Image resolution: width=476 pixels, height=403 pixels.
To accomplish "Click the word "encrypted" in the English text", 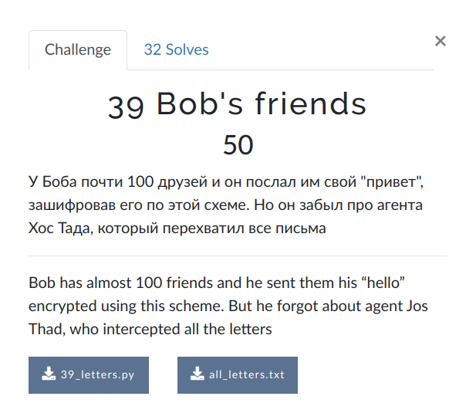I will (62, 306).
